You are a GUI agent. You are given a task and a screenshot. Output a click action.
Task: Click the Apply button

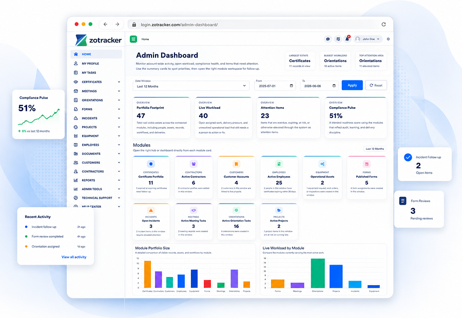tap(352, 85)
